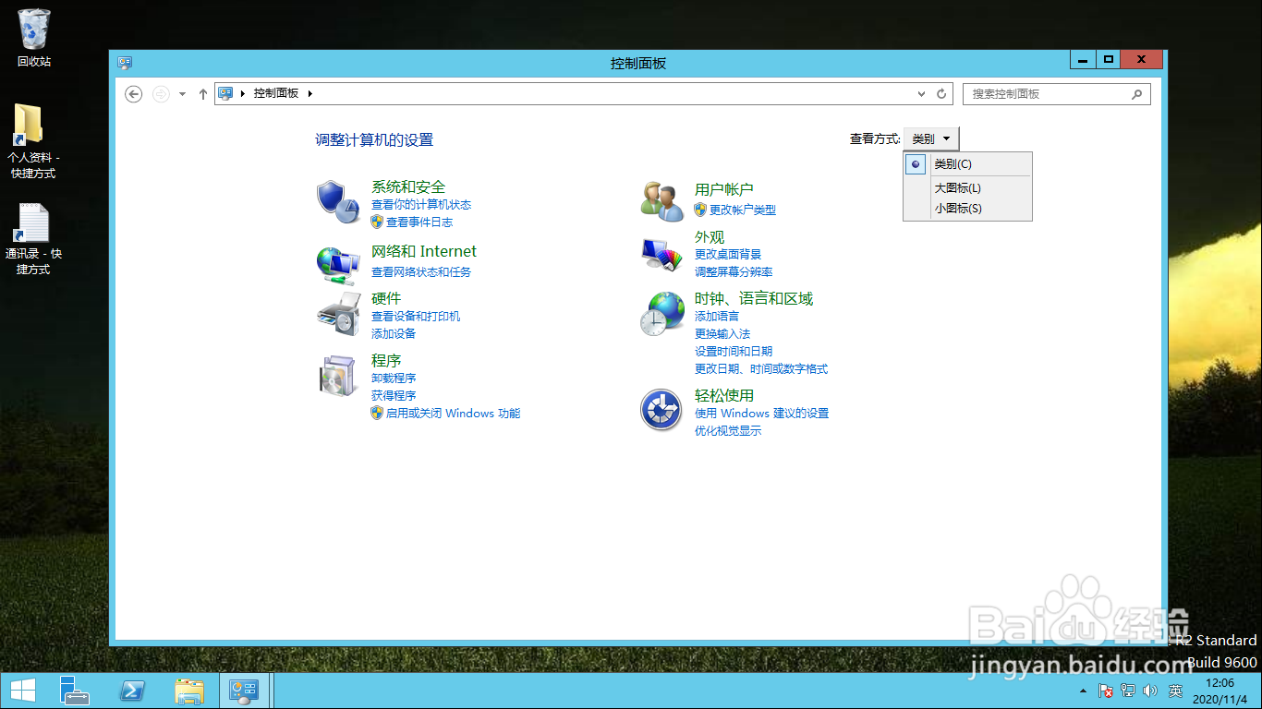Screen dimensions: 1262x709
Task: Click 设置时间和日期 link
Action: [734, 352]
